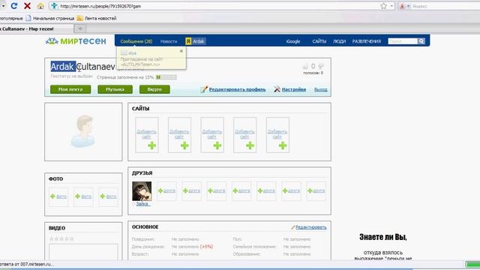Screen dimensions: 480x270
Task: Click the default profile avatar image
Action: [x=83, y=132]
